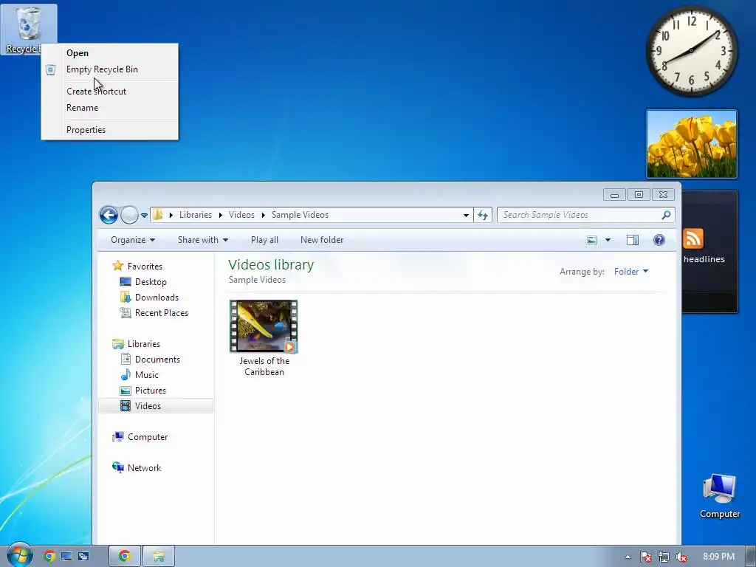Click pinned Chrome icon beside Start button
The image size is (756, 567).
click(x=49, y=557)
